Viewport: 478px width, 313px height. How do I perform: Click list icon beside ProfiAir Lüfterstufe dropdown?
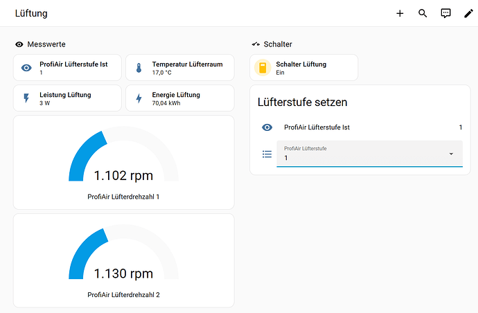point(267,154)
